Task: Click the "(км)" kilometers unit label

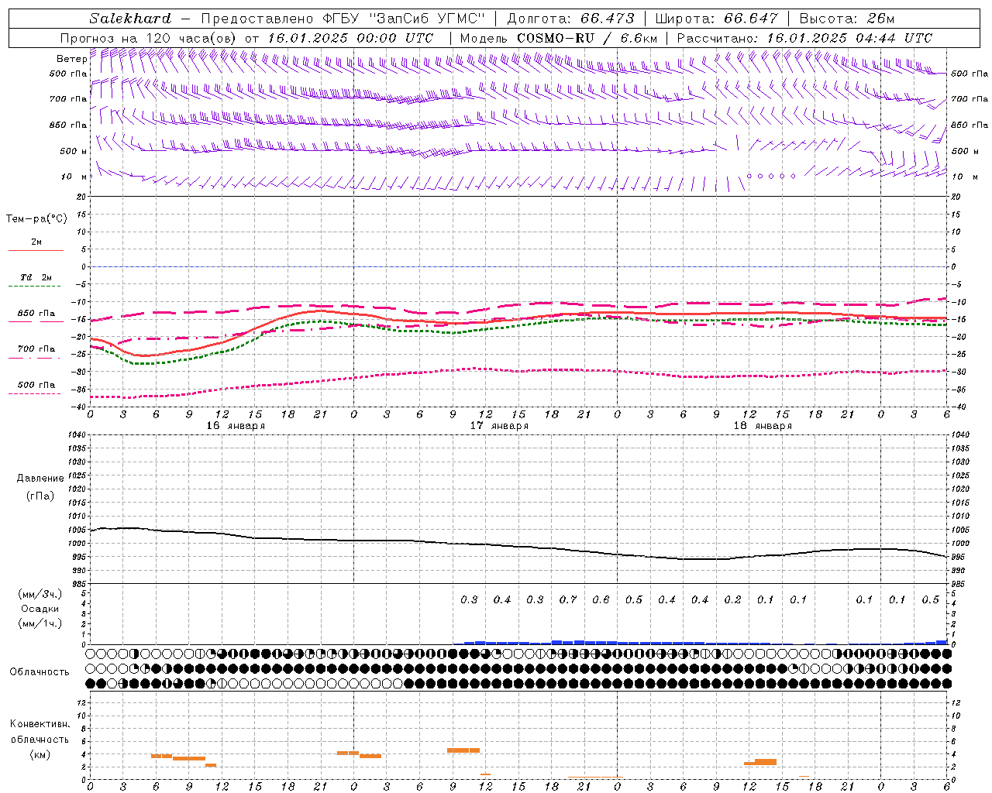Action: (x=40, y=754)
